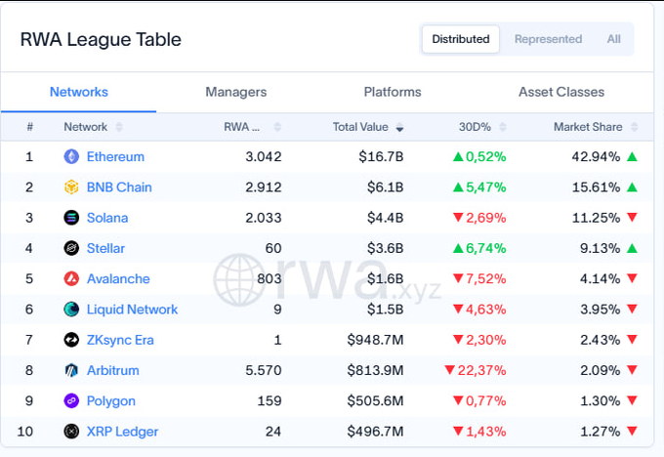Click the red down arrow beside 1.30%
Image resolution: width=664 pixels, height=457 pixels.
coord(632,400)
